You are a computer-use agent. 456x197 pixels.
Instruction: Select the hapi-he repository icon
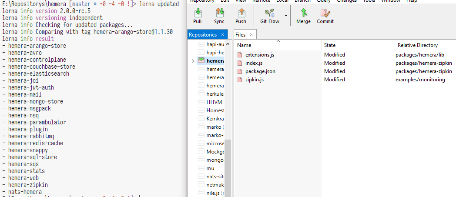click(x=201, y=52)
